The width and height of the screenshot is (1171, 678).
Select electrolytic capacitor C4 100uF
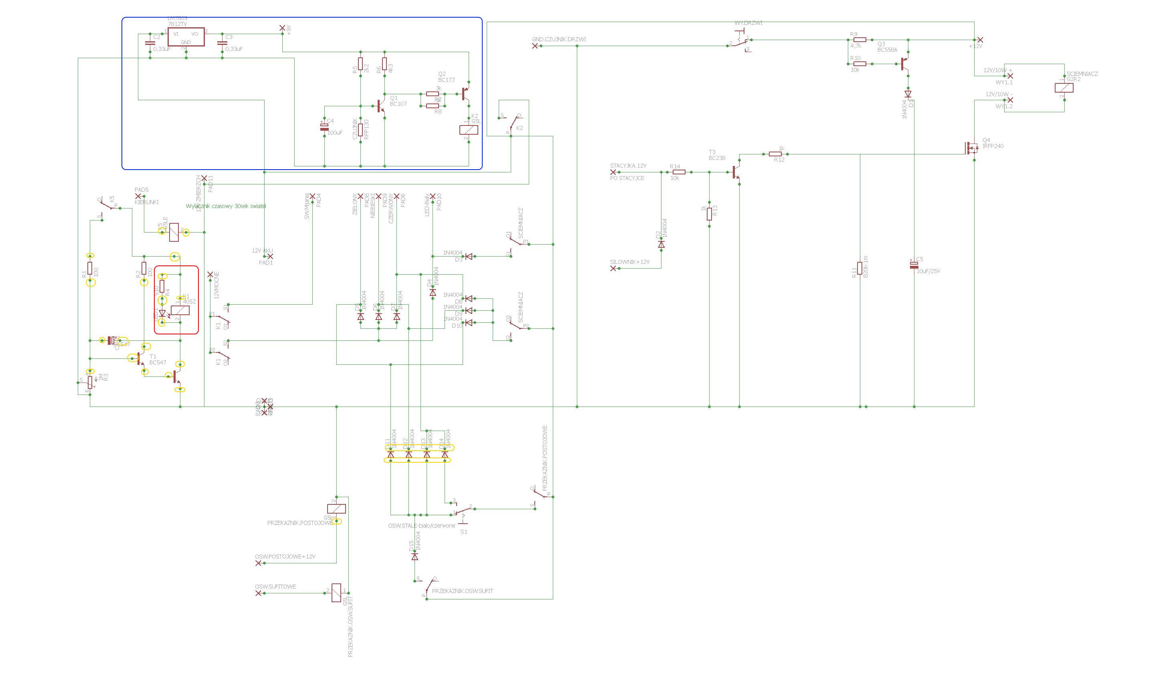pos(325,127)
